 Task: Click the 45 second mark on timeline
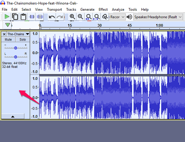(x=129, y=25)
